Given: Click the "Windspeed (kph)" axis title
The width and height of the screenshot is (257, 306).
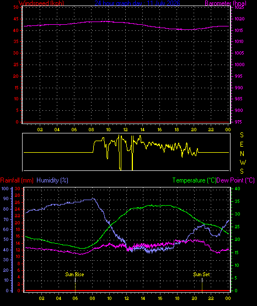Looking at the screenshot, I should [41, 3].
